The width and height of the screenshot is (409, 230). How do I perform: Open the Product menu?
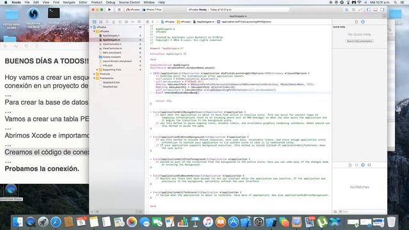(96, 3)
